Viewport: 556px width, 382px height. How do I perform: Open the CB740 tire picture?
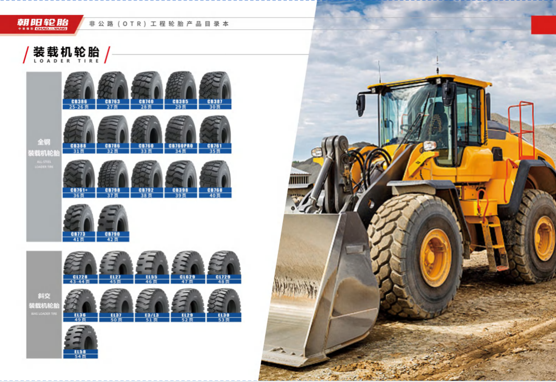[147, 86]
